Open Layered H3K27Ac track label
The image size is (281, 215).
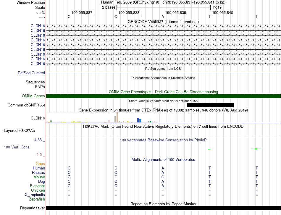pyautogui.click(x=19, y=131)
